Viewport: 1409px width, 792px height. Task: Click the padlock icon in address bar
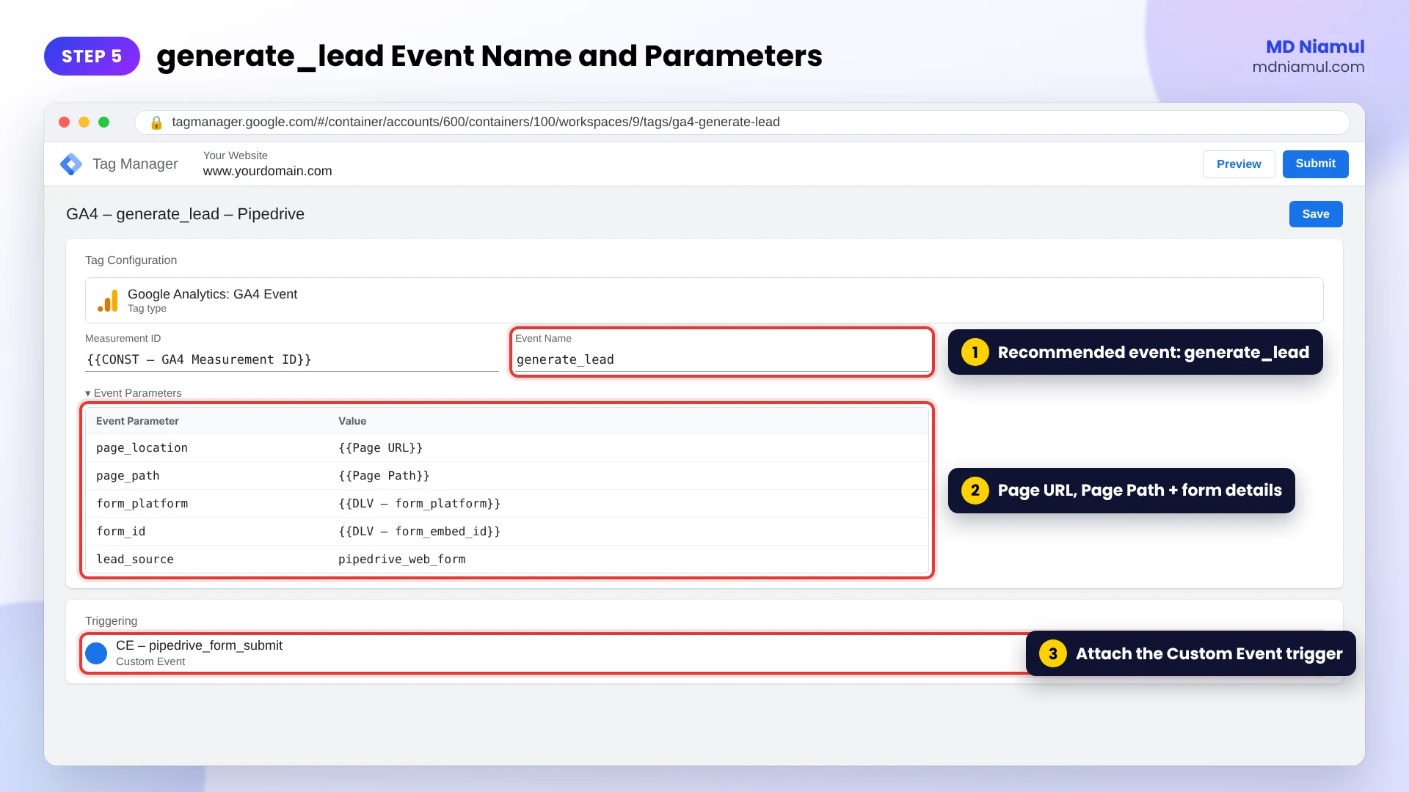coord(156,122)
